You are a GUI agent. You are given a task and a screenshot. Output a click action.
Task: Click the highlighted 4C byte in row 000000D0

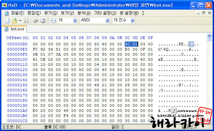[127, 44]
